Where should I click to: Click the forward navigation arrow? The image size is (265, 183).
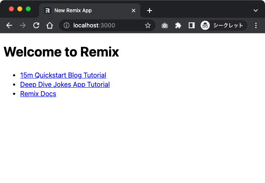23,25
